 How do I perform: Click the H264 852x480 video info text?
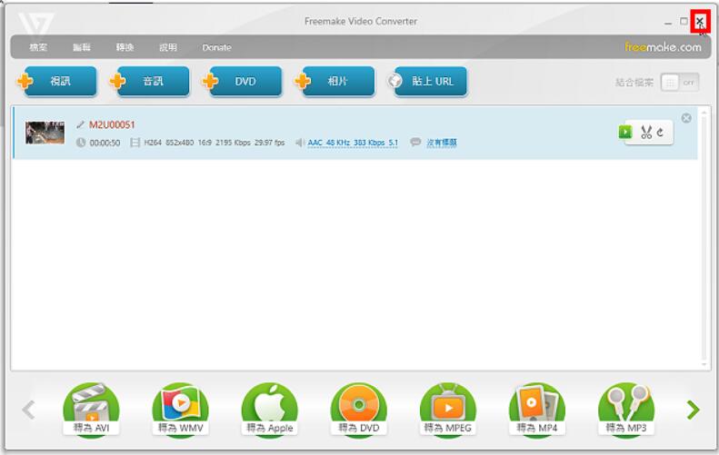tap(215, 143)
